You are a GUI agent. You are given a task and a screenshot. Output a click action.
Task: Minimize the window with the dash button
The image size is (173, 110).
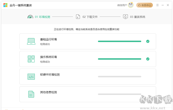click(x=163, y=5)
